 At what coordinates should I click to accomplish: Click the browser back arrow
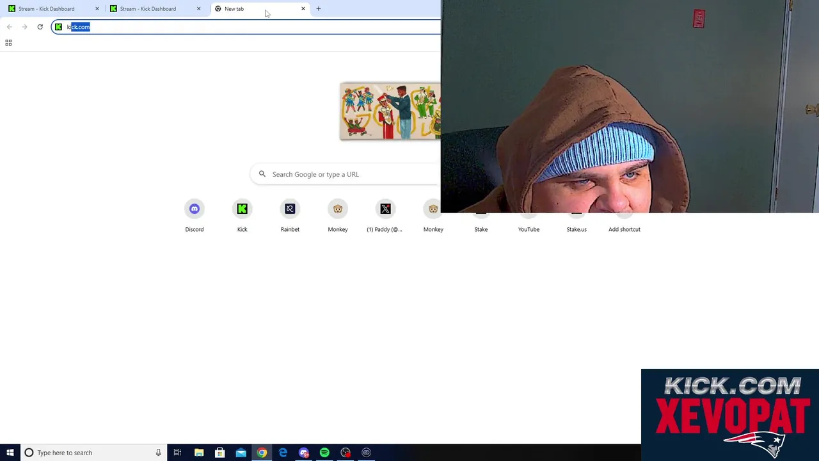pyautogui.click(x=9, y=27)
